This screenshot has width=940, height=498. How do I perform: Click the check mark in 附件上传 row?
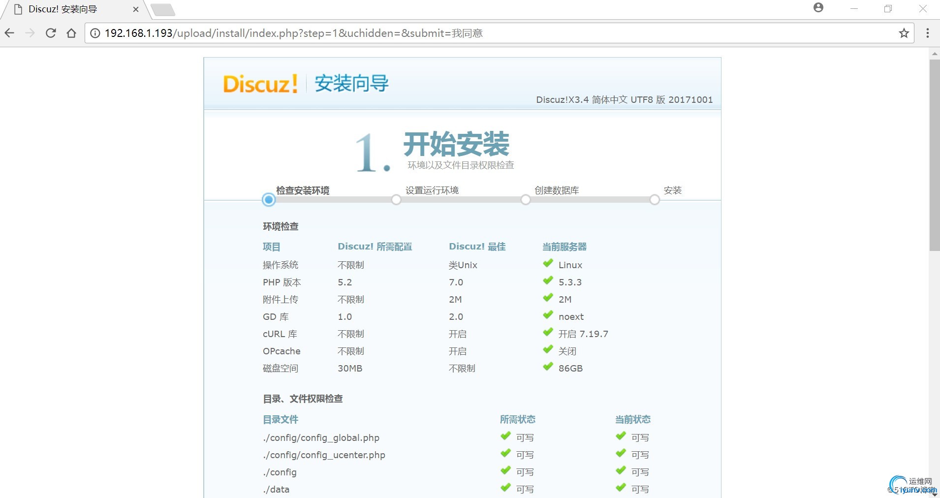tap(548, 298)
